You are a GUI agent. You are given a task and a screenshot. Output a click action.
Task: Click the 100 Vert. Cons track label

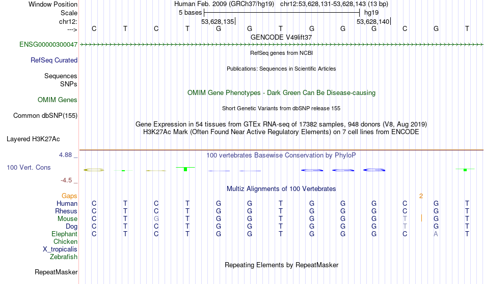pyautogui.click(x=29, y=167)
